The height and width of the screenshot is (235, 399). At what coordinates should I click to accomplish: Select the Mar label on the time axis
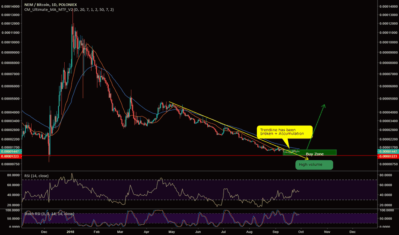click(x=120, y=232)
